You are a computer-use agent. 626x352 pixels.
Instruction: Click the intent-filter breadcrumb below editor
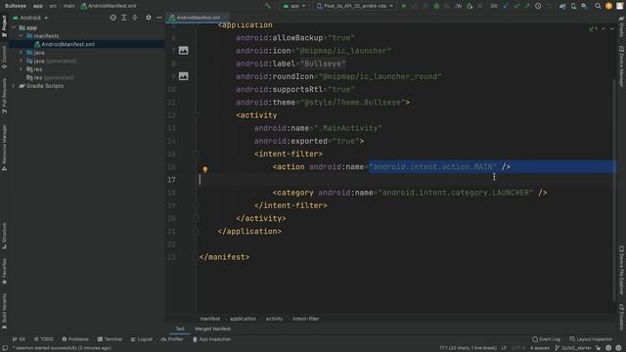point(306,319)
